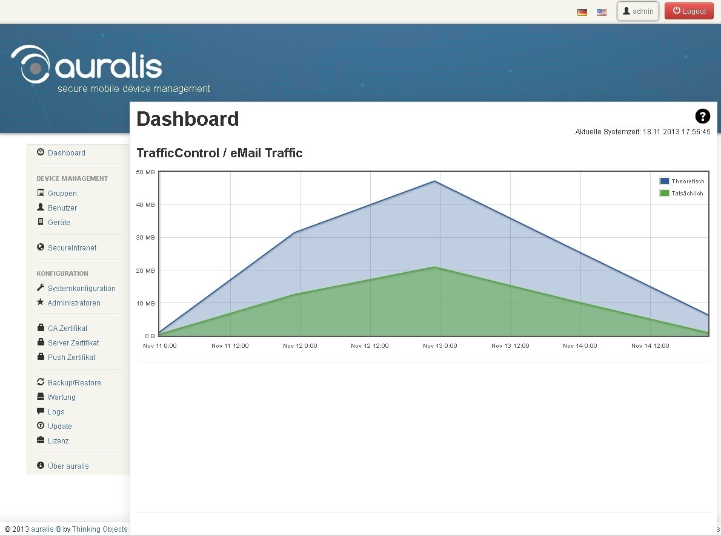
Task: Click the green Tatsächlich legend swatch
Action: click(665, 194)
